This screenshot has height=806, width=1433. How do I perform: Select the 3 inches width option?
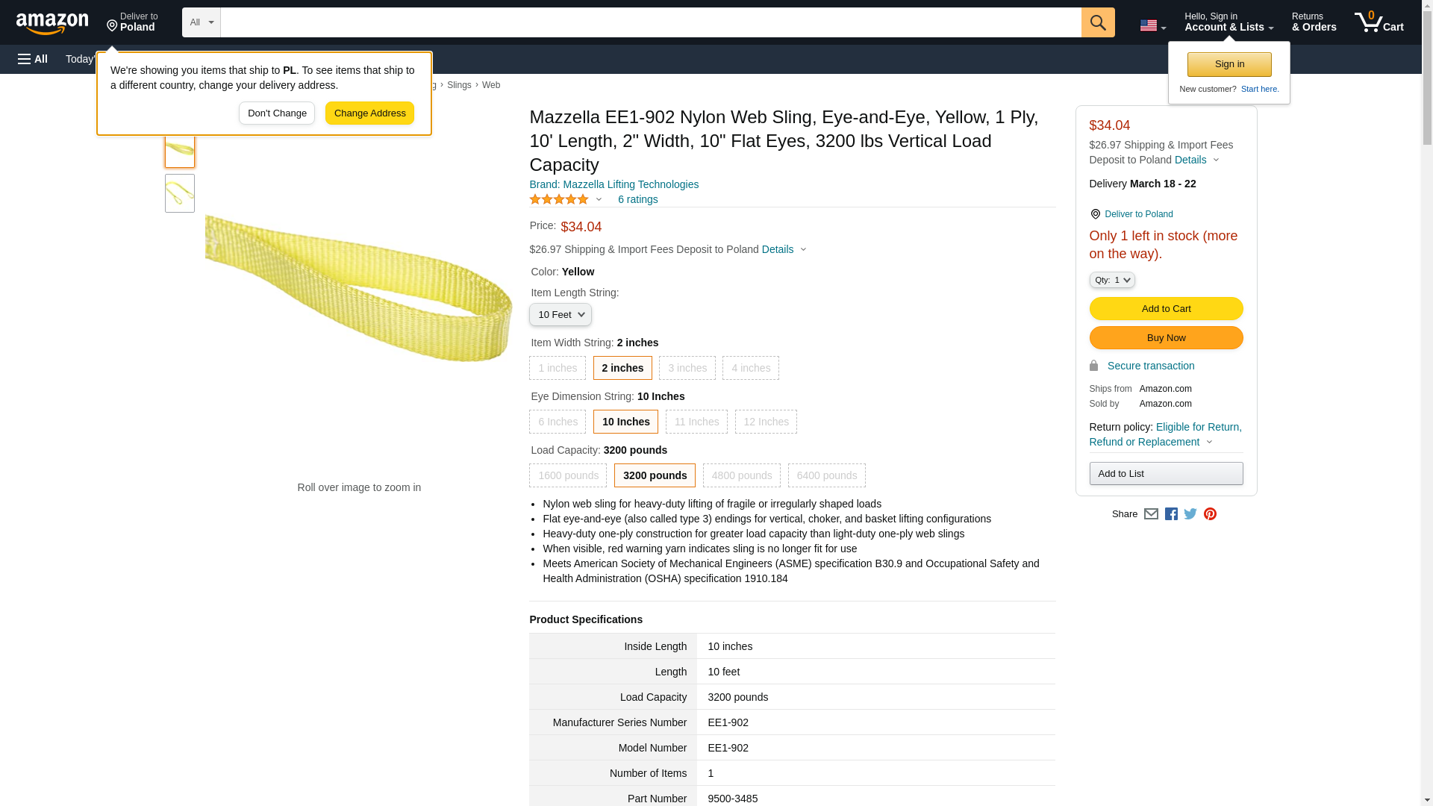[687, 368]
